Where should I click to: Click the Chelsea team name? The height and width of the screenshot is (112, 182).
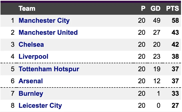(31, 44)
